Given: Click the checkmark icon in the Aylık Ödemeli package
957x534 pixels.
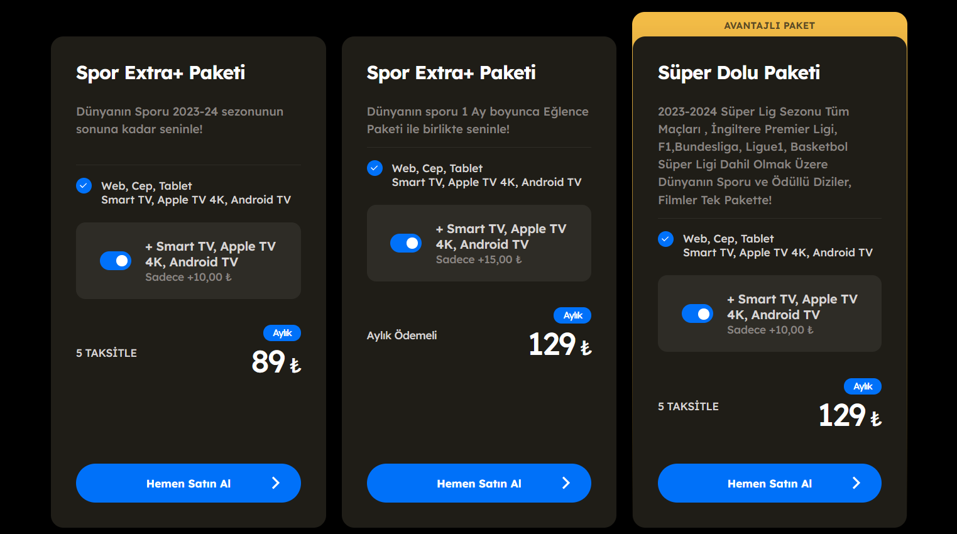Looking at the screenshot, I should (x=375, y=168).
